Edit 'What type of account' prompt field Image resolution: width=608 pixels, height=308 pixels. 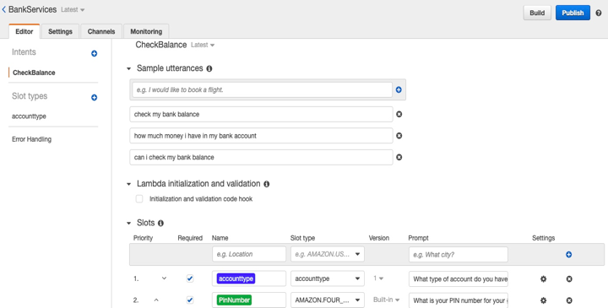pyautogui.click(x=459, y=279)
